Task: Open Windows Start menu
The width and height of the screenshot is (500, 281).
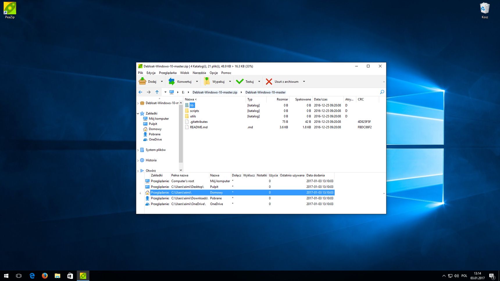Action: (6, 276)
